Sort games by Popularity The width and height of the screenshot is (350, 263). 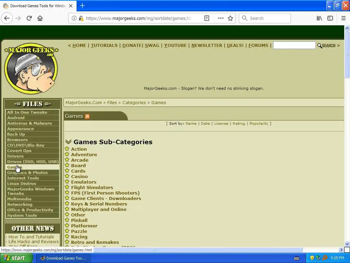tap(259, 123)
